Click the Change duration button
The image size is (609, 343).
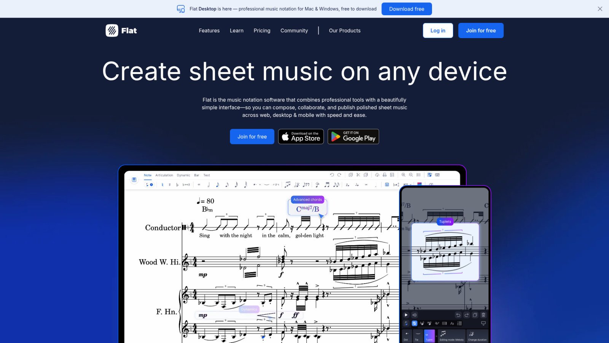point(477,336)
